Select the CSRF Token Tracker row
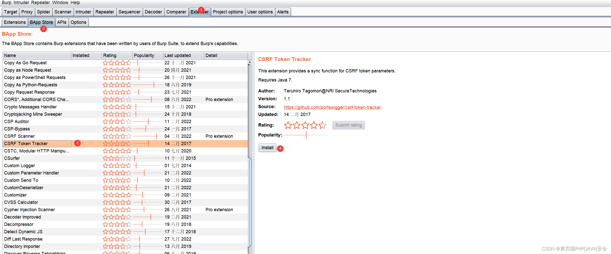The width and height of the screenshot is (611, 254). tap(125, 144)
